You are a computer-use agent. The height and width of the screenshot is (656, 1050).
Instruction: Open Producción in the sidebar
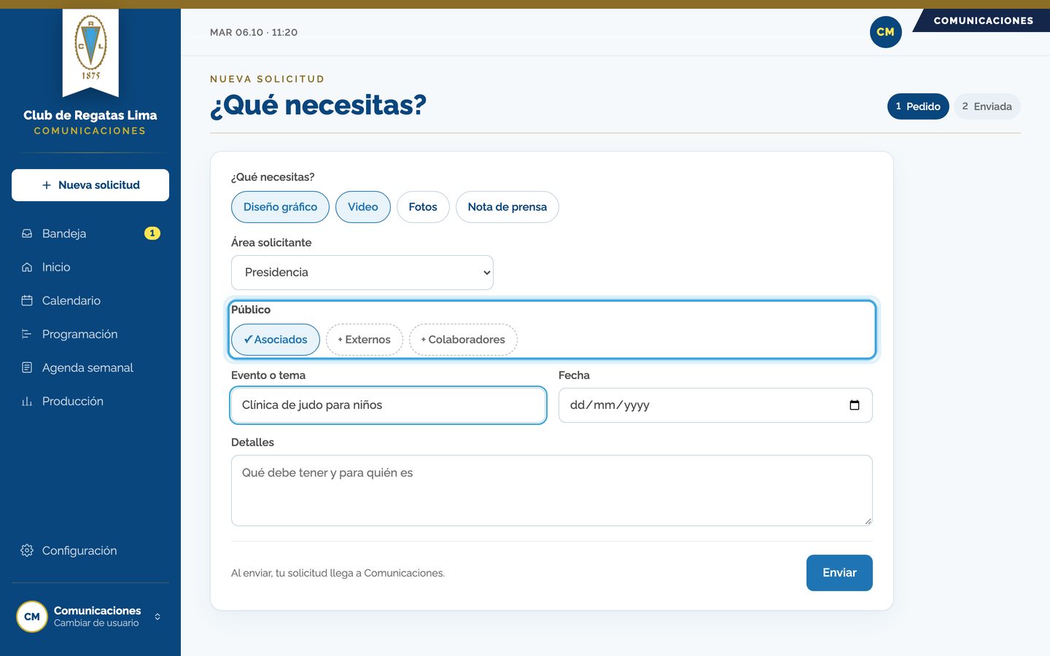click(x=90, y=401)
